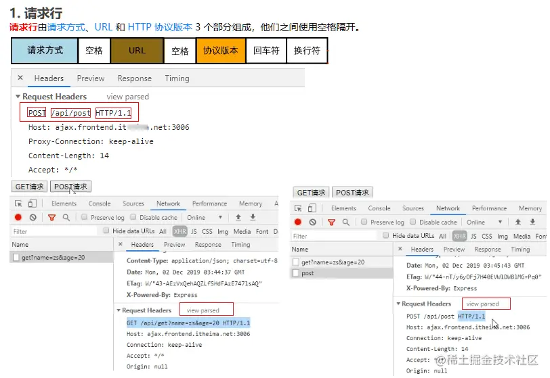Collapse Request Headers in right DevTools panel
The height and width of the screenshot is (378, 550).
(398, 304)
